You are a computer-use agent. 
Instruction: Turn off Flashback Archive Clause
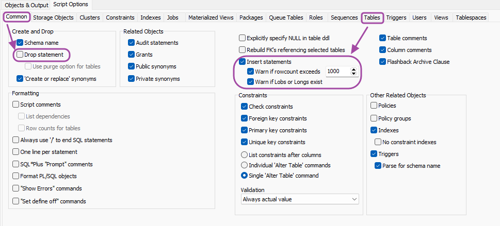coord(383,62)
